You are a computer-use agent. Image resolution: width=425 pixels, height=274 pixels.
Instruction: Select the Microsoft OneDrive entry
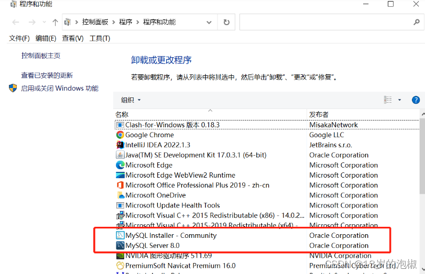click(156, 195)
